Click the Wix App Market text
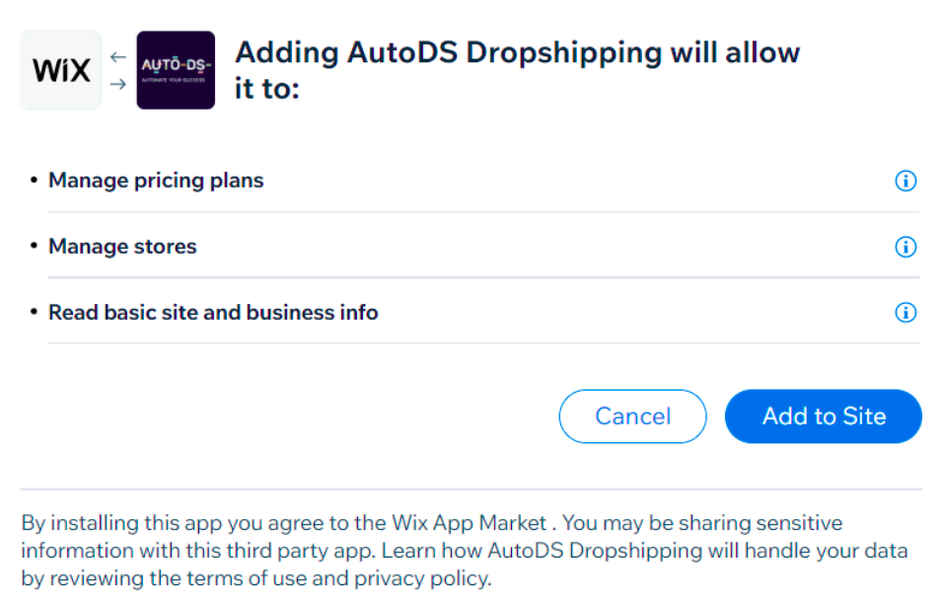 coord(469,523)
